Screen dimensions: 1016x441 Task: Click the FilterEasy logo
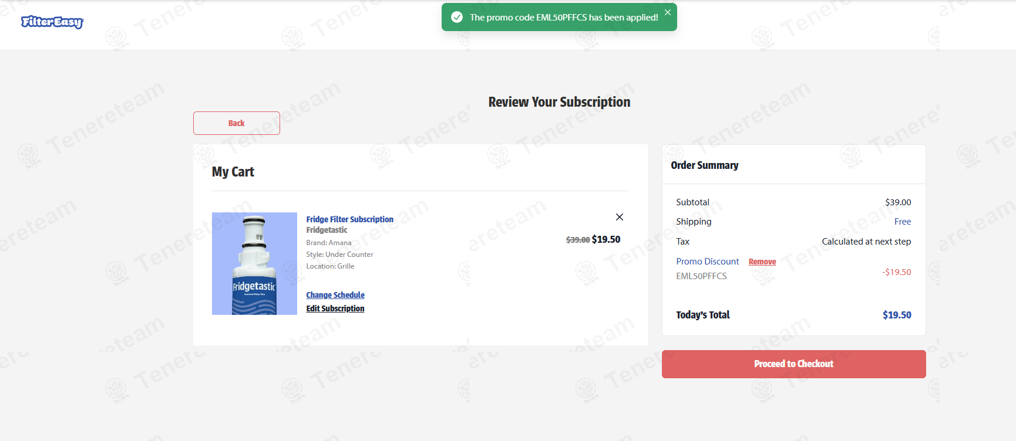(52, 22)
